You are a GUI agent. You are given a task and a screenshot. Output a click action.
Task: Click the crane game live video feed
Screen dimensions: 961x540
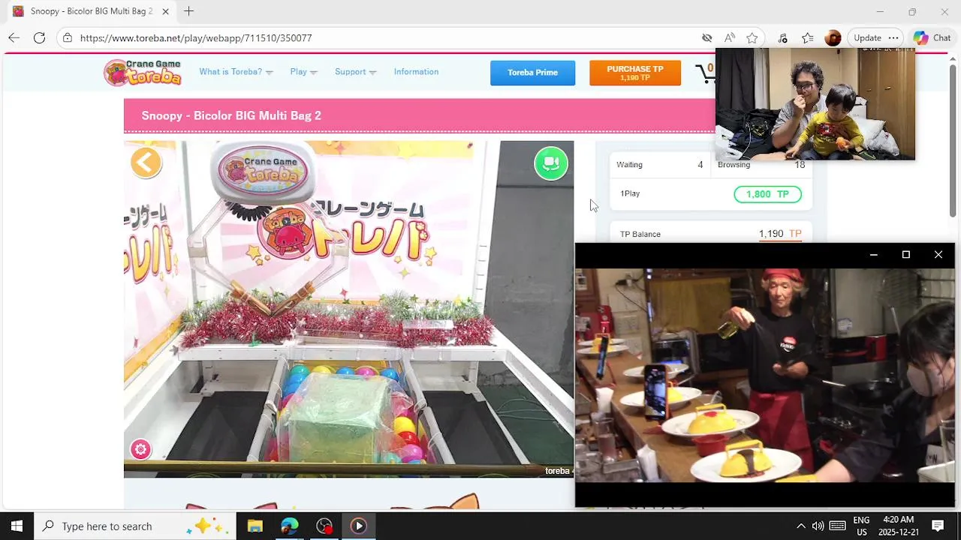click(348, 309)
